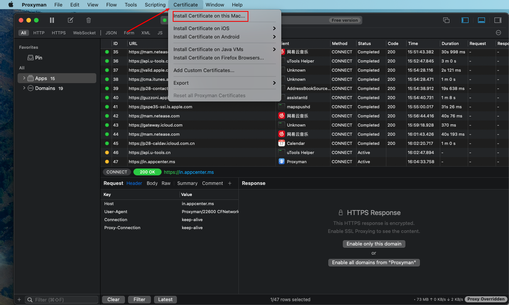Click the trash icon to clear sessions
Screen dimensions: 509x305
pos(89,20)
